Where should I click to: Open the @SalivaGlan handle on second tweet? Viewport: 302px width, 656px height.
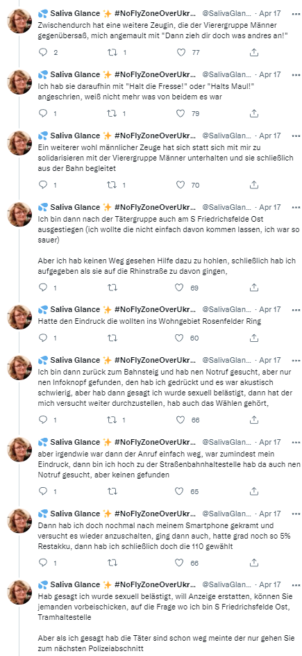(x=227, y=74)
